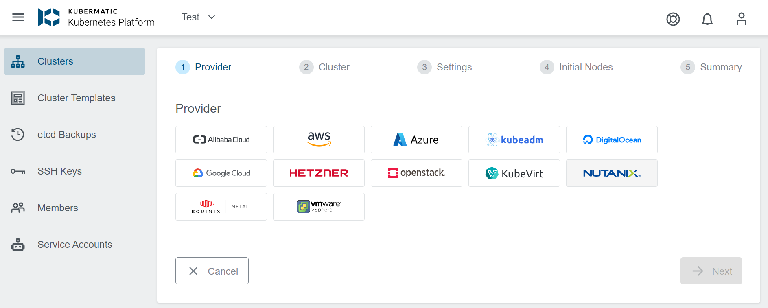Click the Cancel button
The height and width of the screenshot is (308, 768).
212,271
